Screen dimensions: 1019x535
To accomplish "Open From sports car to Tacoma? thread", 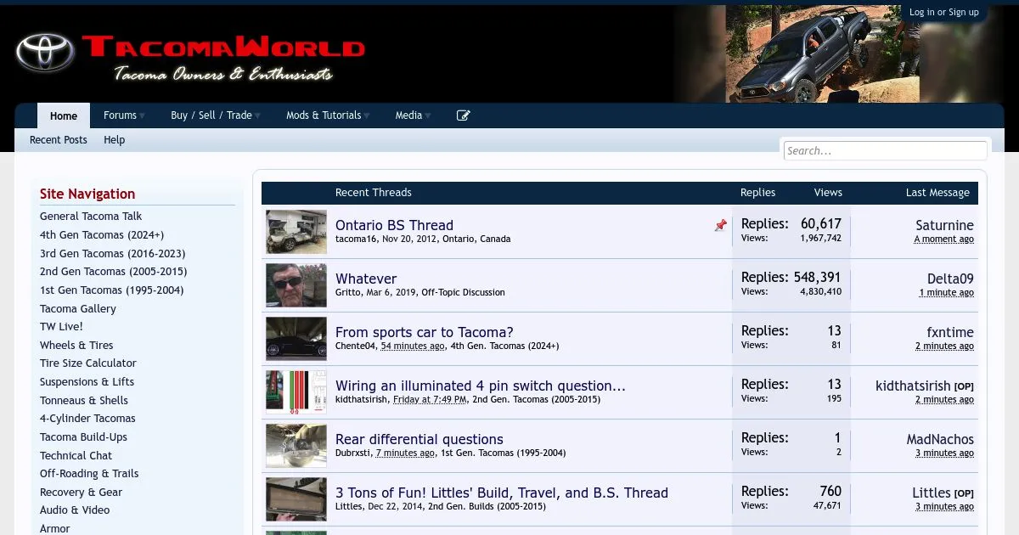I will [x=425, y=332].
